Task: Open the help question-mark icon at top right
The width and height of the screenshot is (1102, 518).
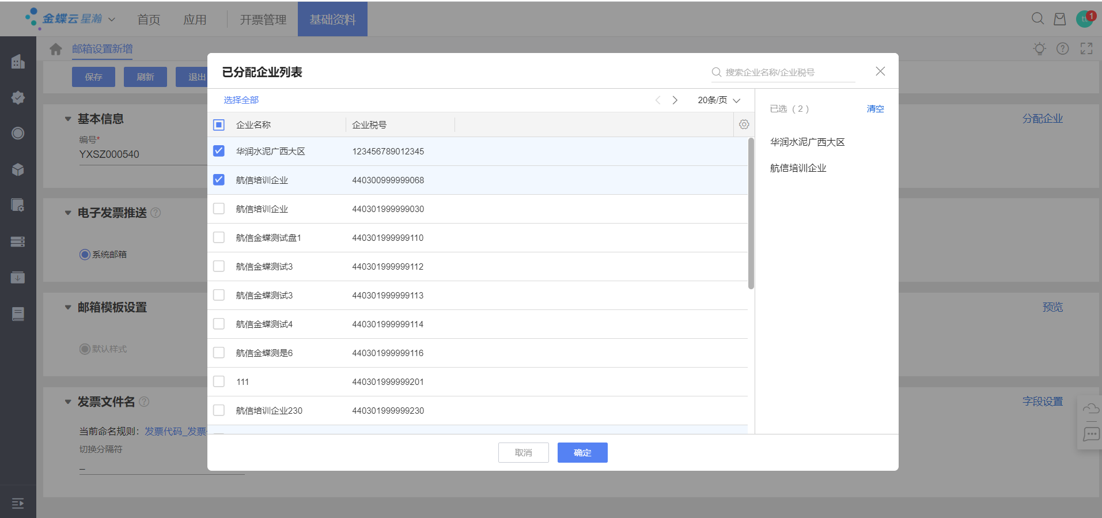Action: pyautogui.click(x=1063, y=49)
